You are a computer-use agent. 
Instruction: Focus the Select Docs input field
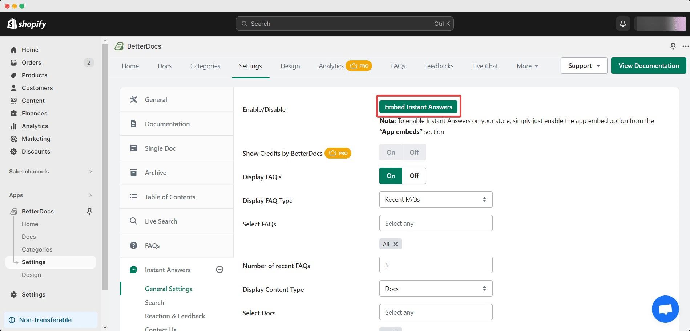coord(436,312)
